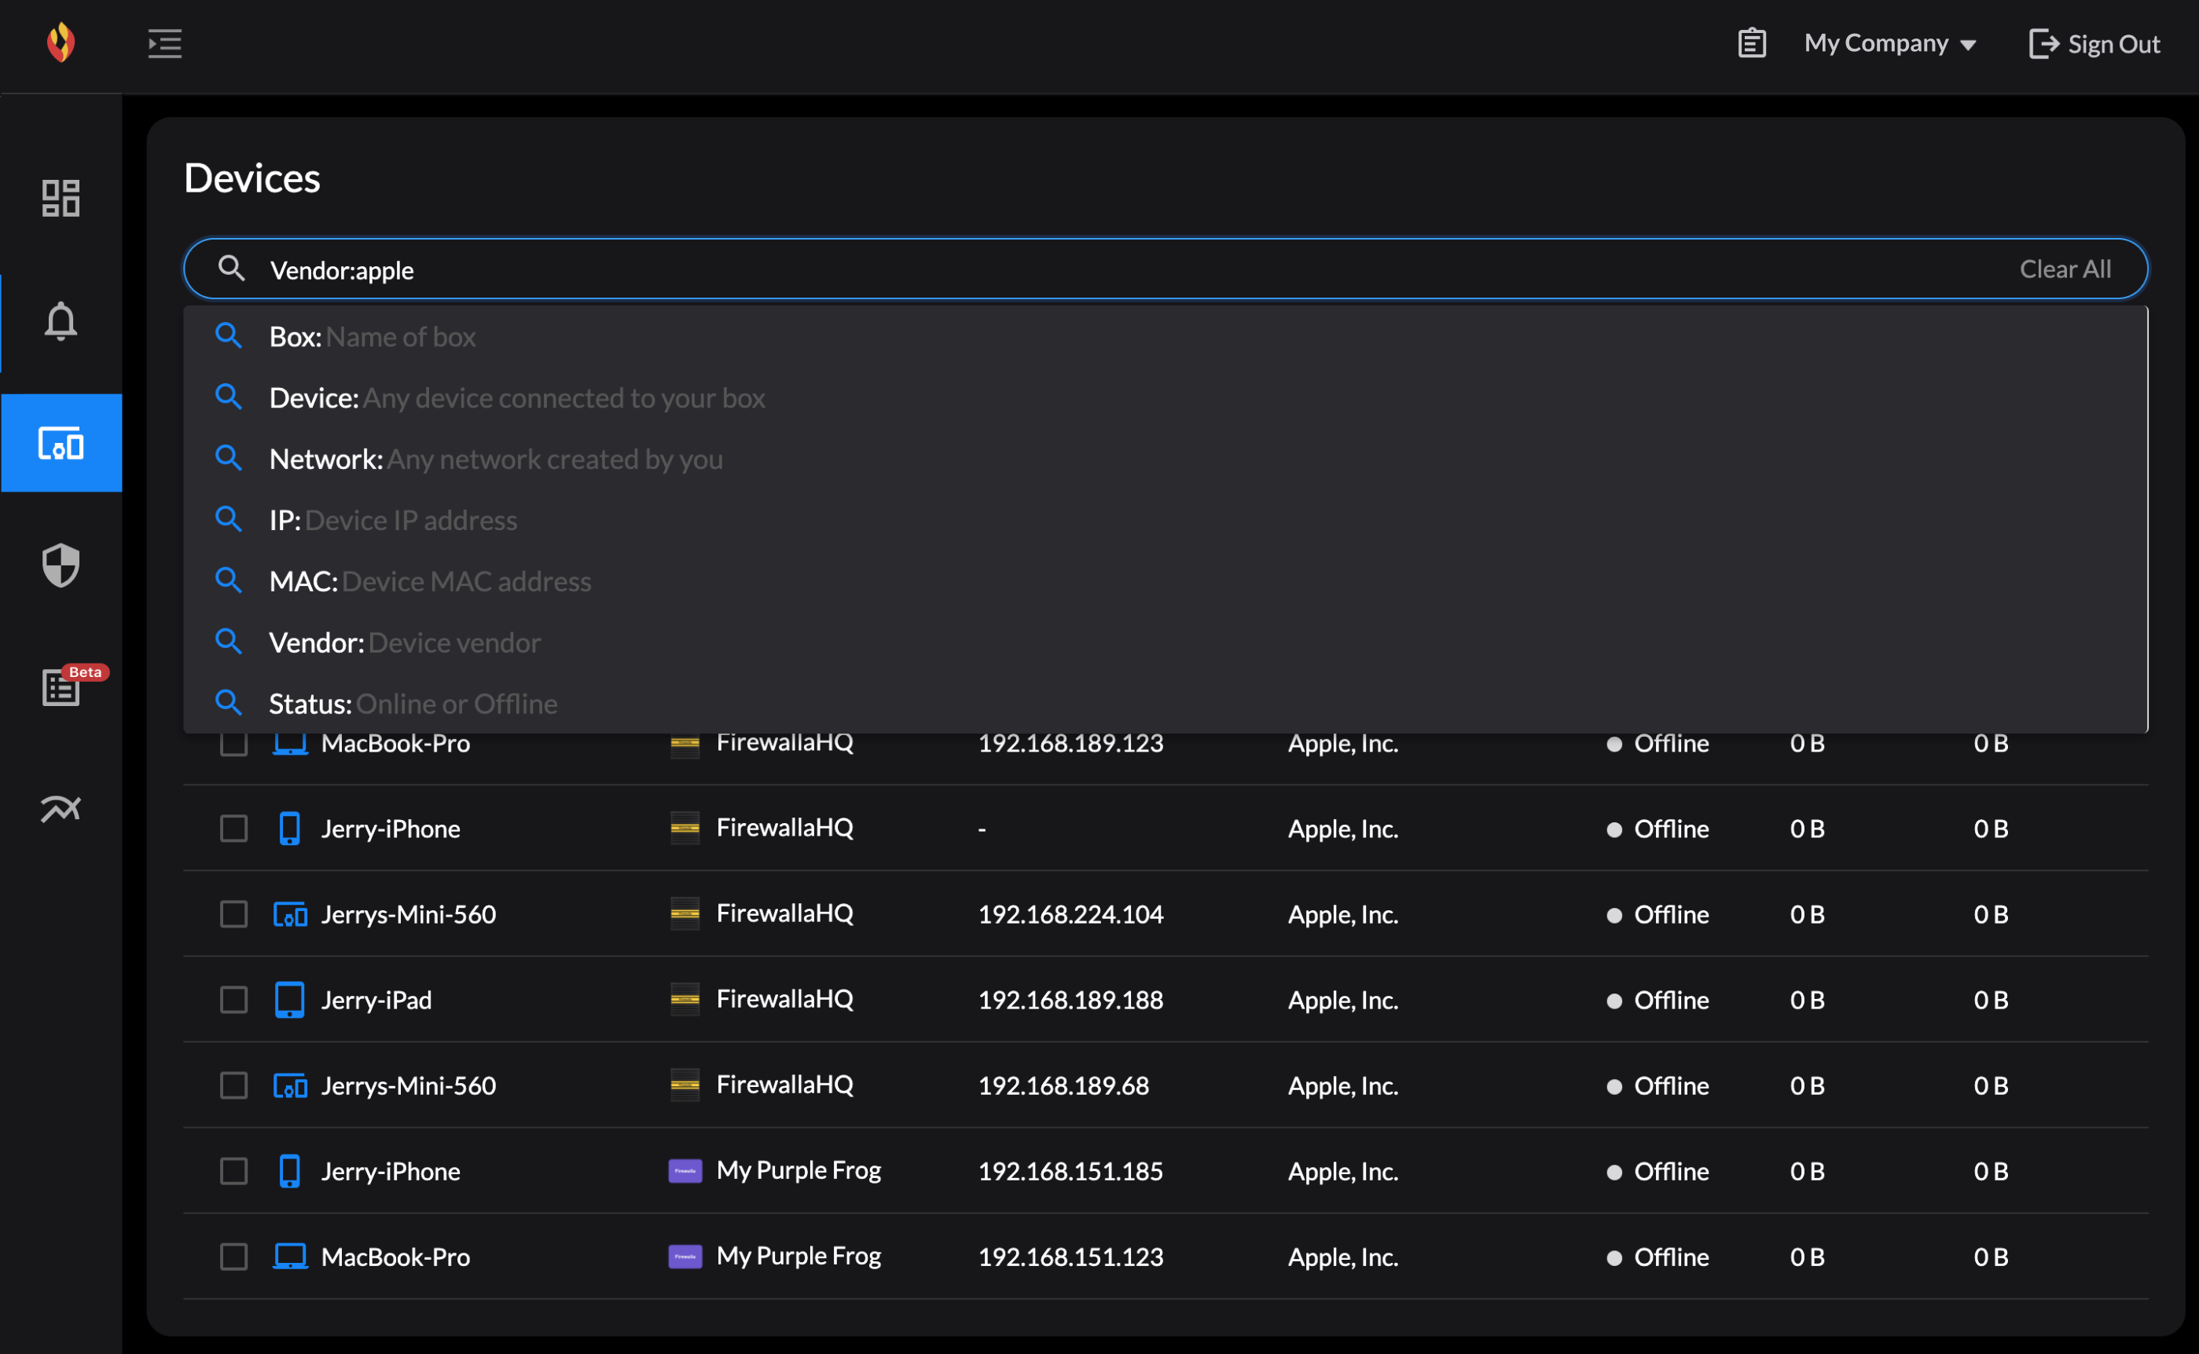Open Jerrys-Mini-560 name at 192.168.224.104
Screen dimensions: 2199x1354
[x=409, y=914]
